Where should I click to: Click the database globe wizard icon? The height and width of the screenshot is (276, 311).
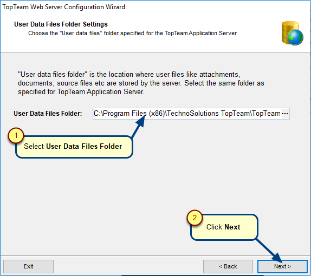[x=293, y=34]
